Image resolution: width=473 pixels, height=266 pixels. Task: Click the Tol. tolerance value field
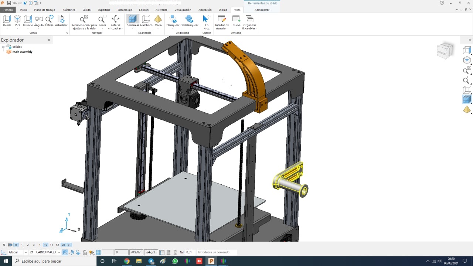point(190,252)
